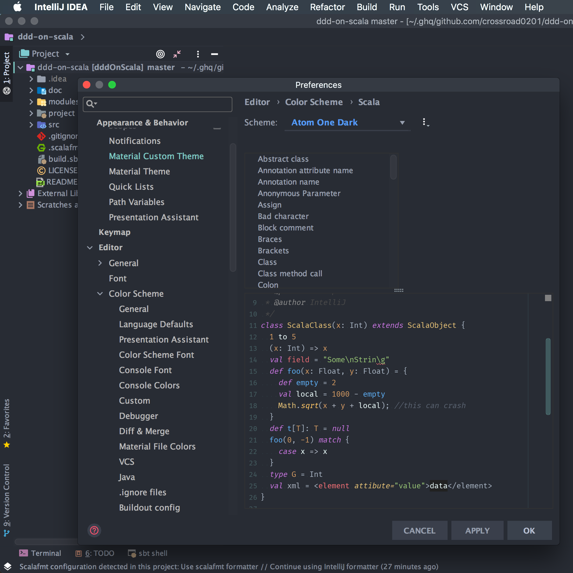This screenshot has width=573, height=573.
Task: Select Language Defaults under Color Scheme
Action: (156, 324)
